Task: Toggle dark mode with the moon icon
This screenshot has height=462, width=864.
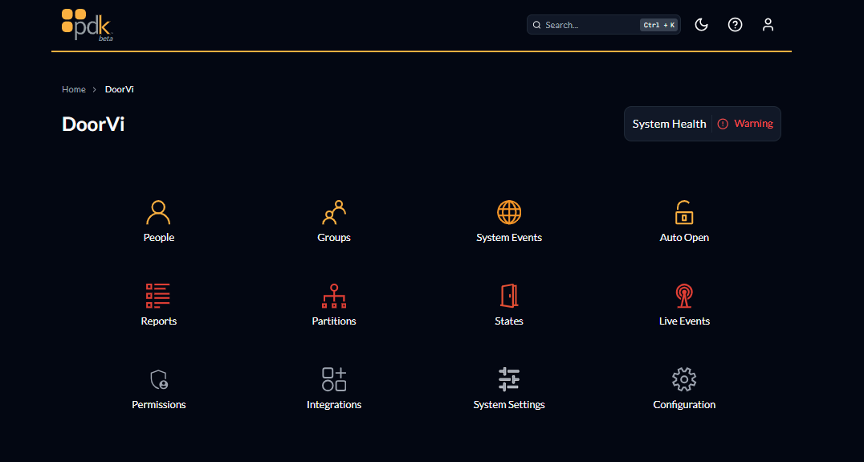Action: point(701,25)
